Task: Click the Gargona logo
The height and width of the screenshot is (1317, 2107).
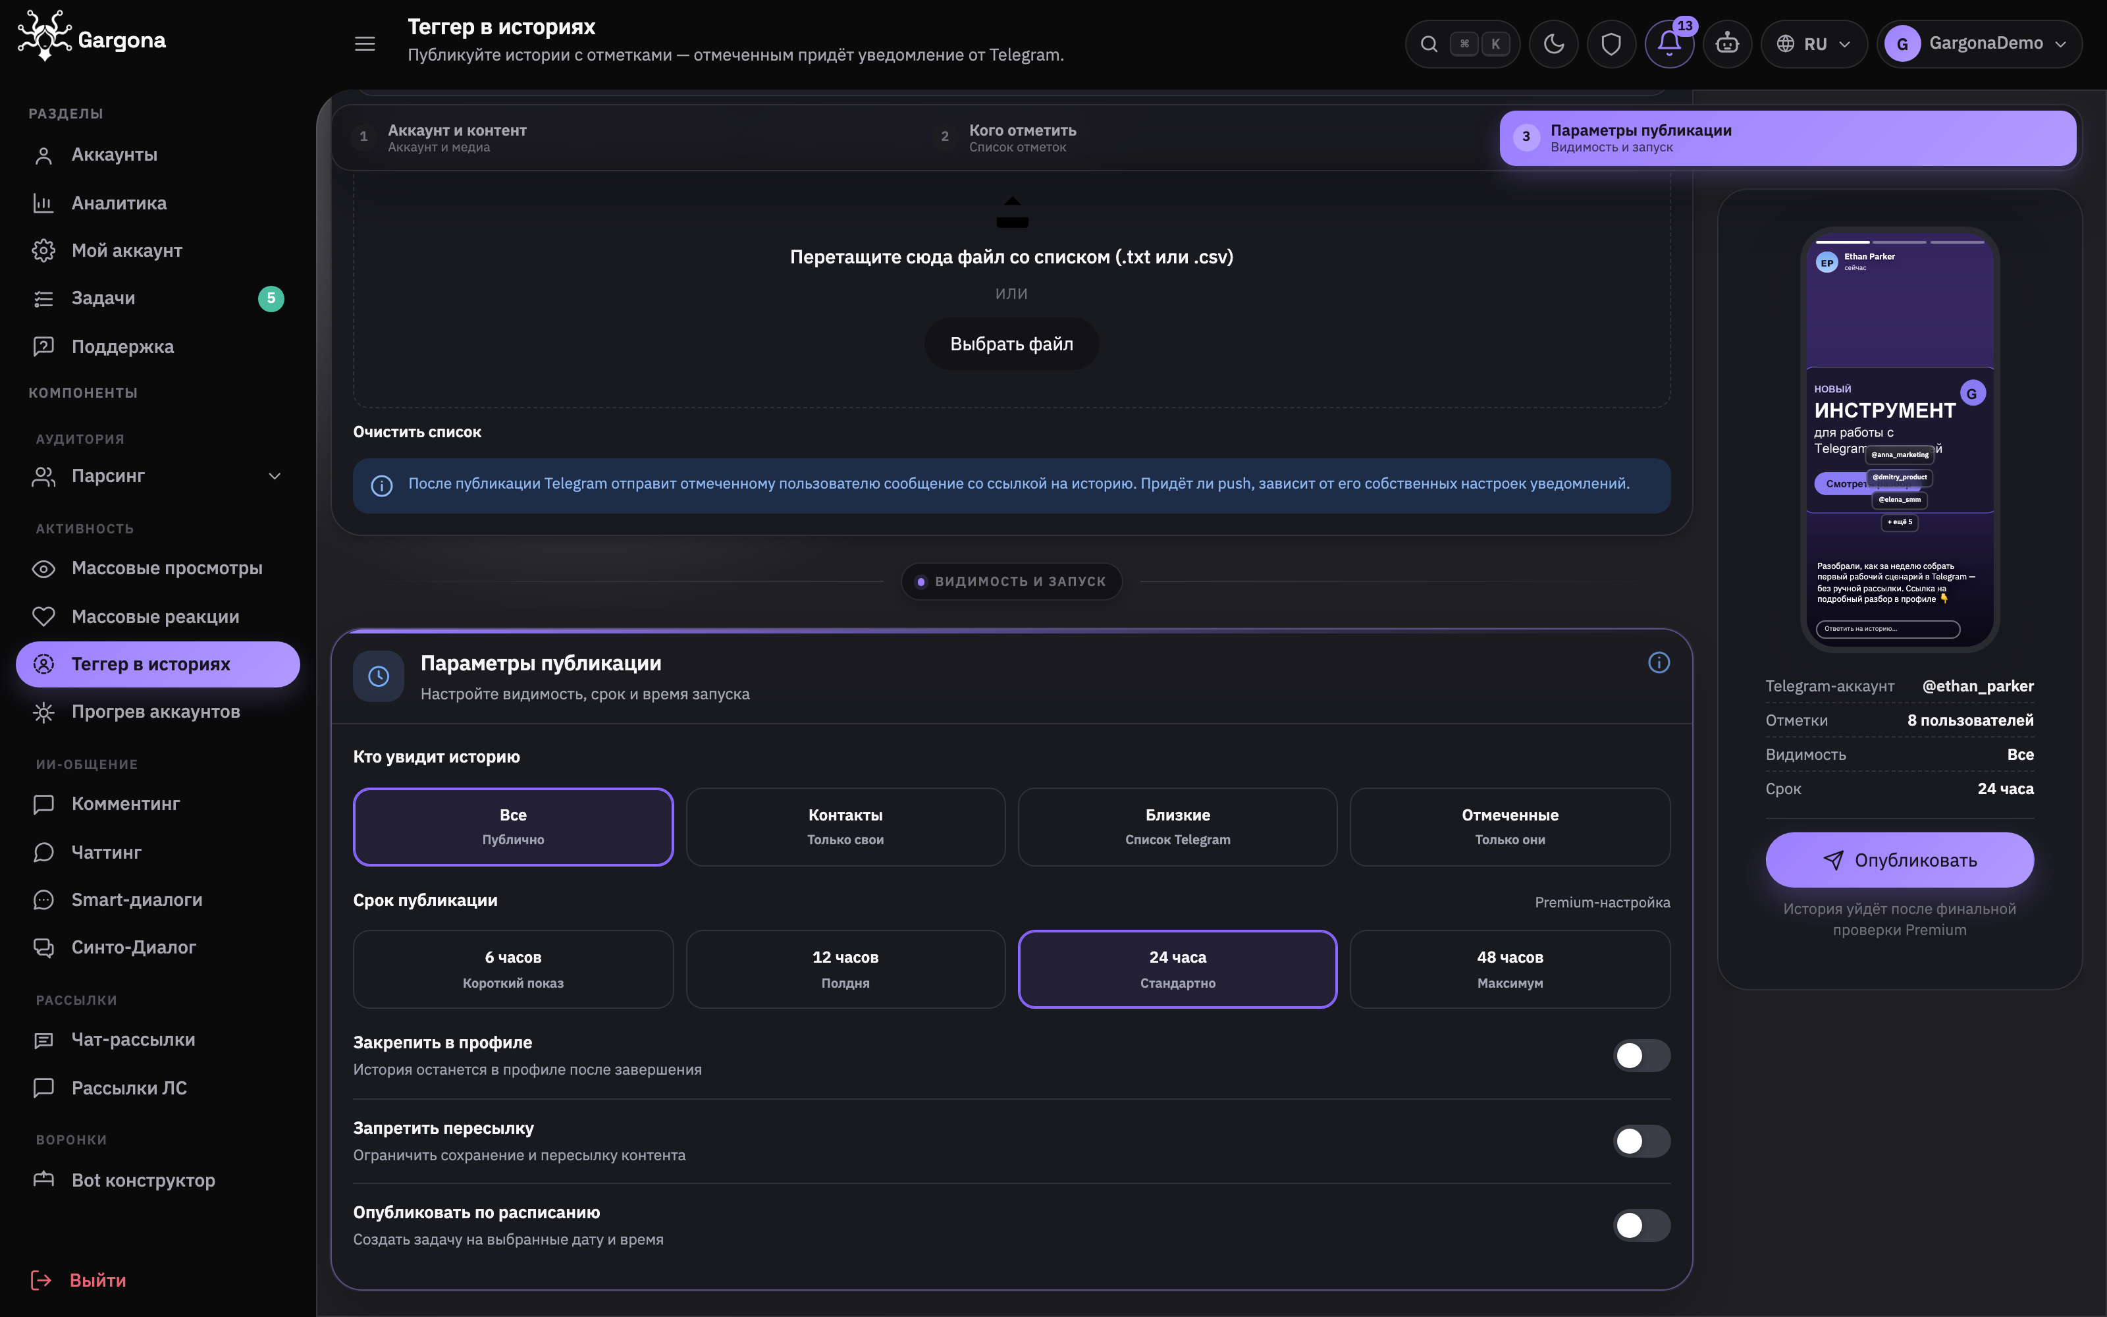Action: point(92,37)
